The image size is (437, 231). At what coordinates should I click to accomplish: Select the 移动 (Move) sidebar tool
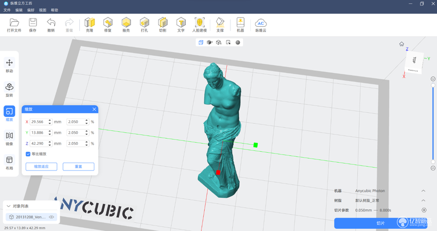coord(9,66)
